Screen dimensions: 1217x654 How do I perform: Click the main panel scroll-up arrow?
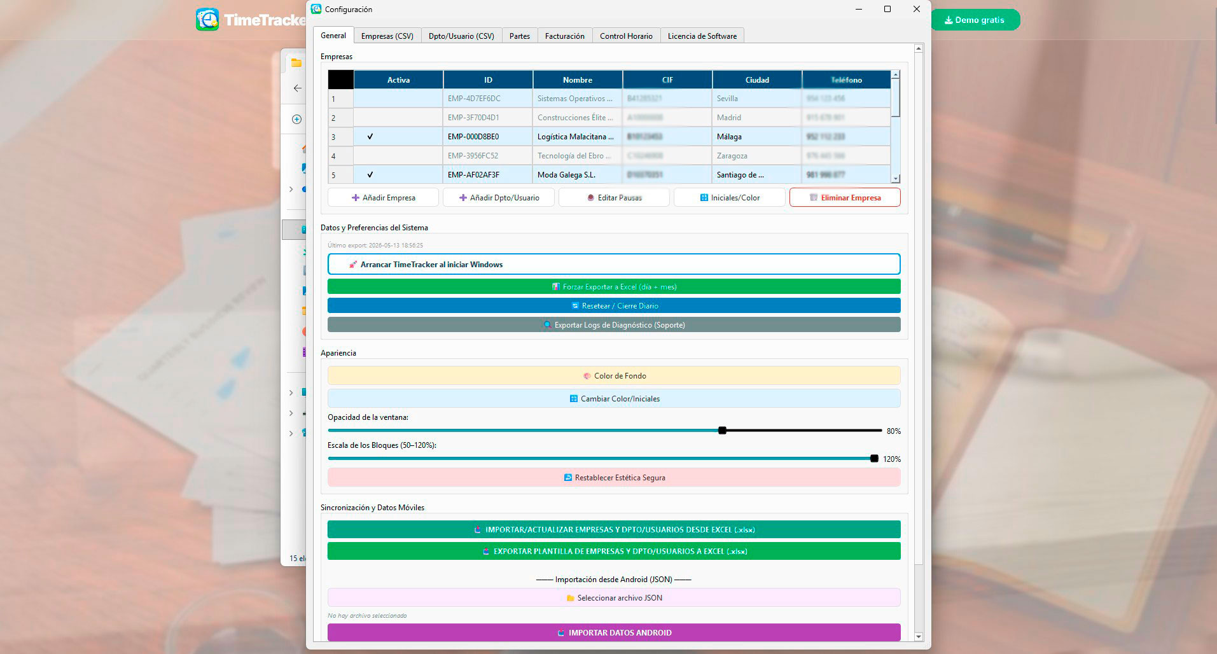(918, 48)
